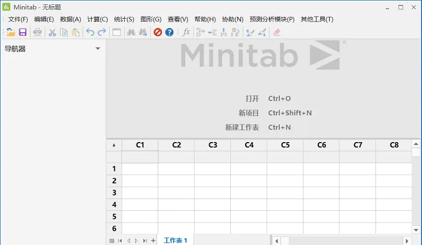Go to first worksheet tab arrow
Screen dimensions: 422x245
click(x=120, y=241)
